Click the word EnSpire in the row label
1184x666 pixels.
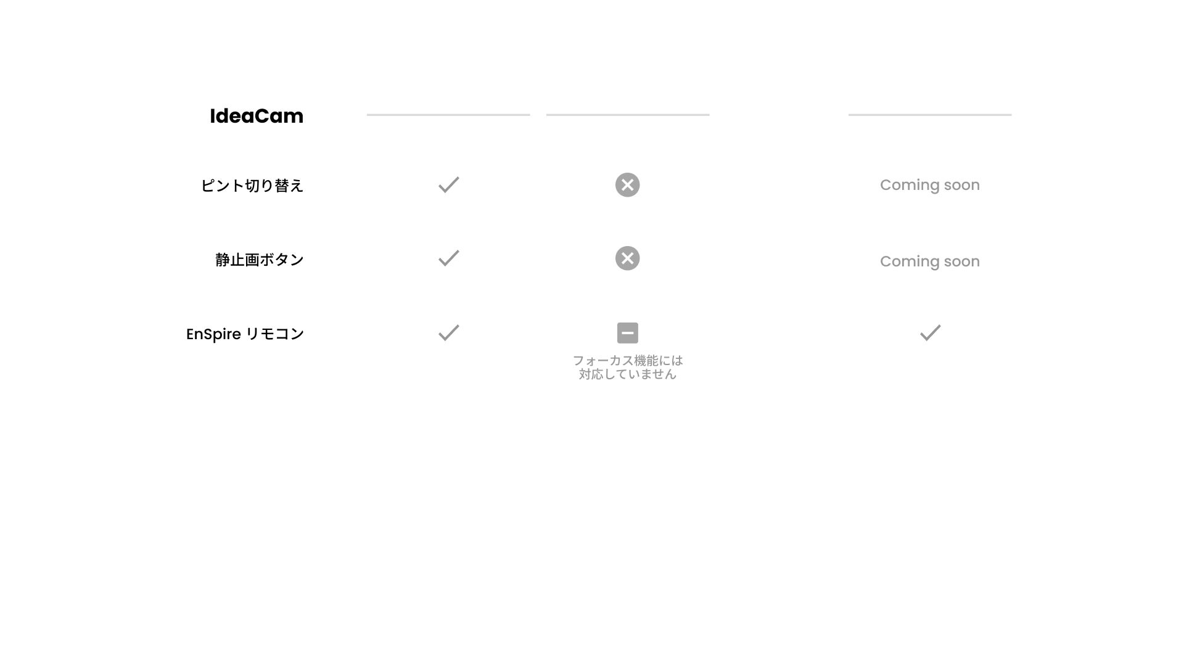coord(213,334)
